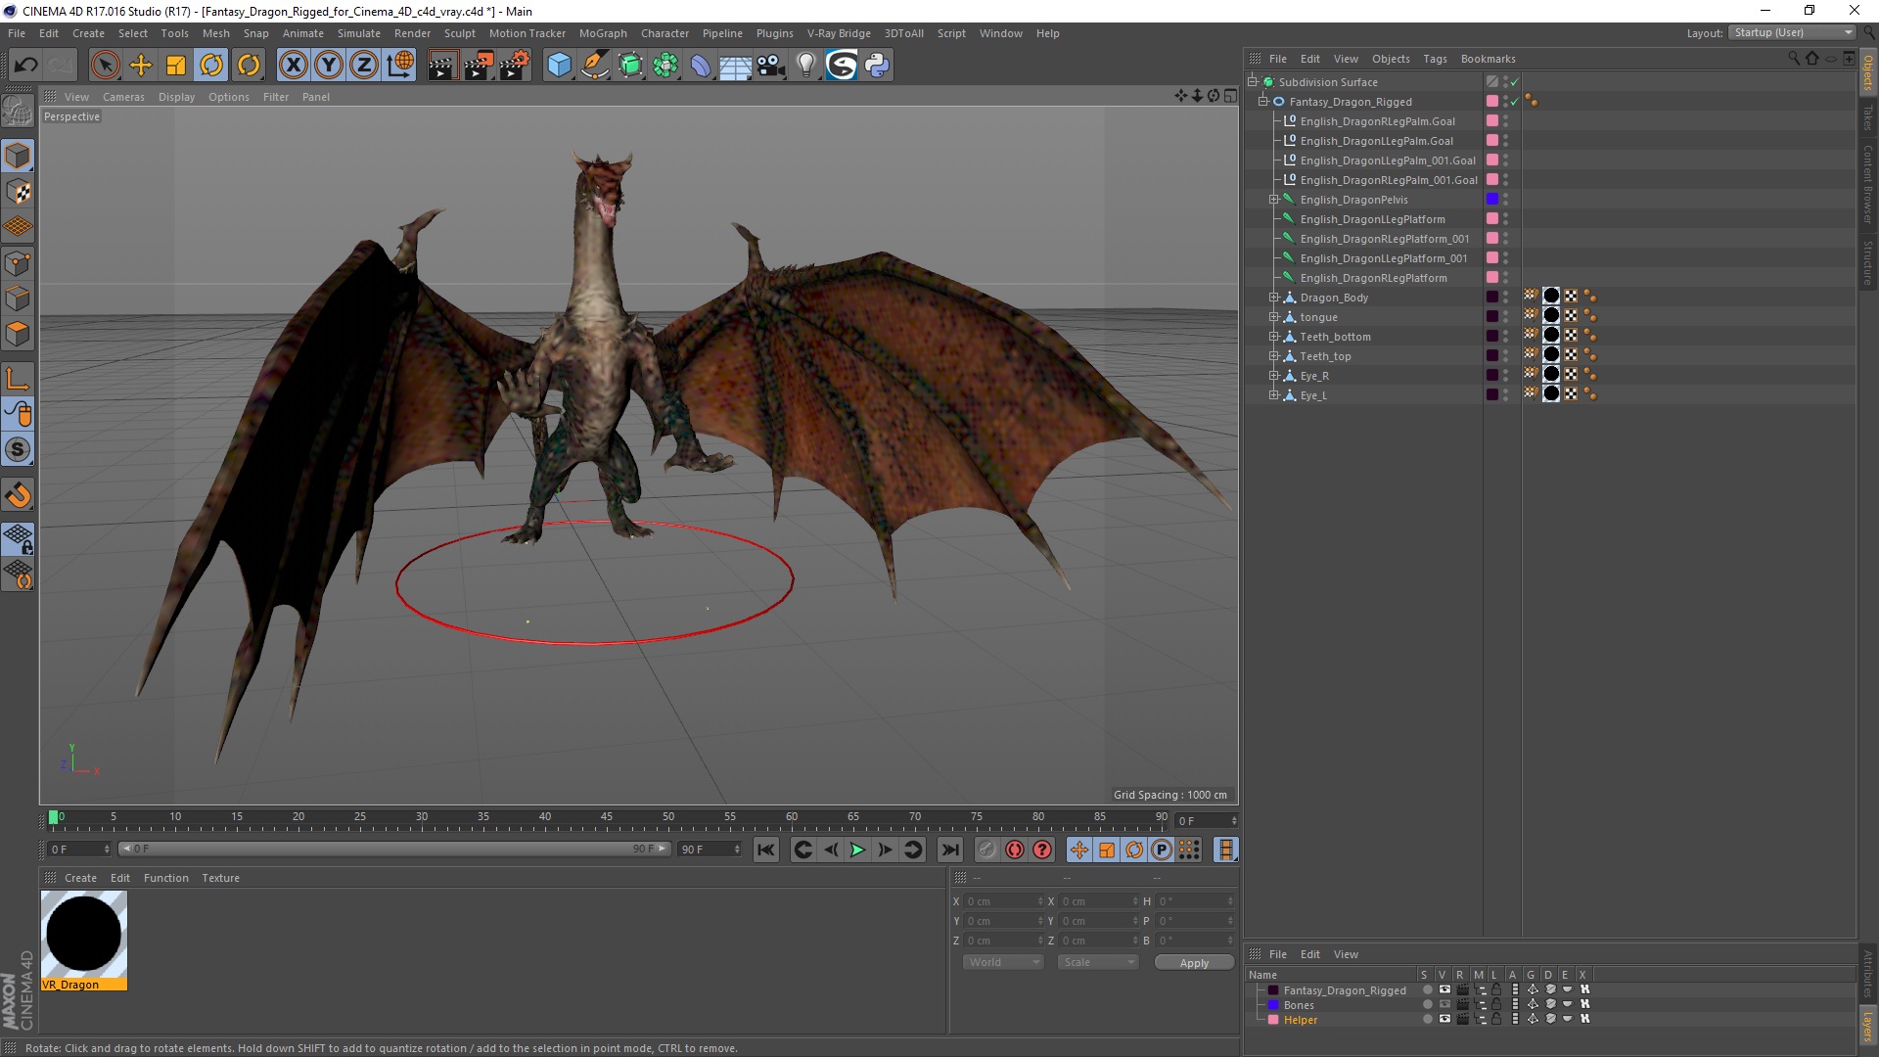Select the Move tool

141,66
